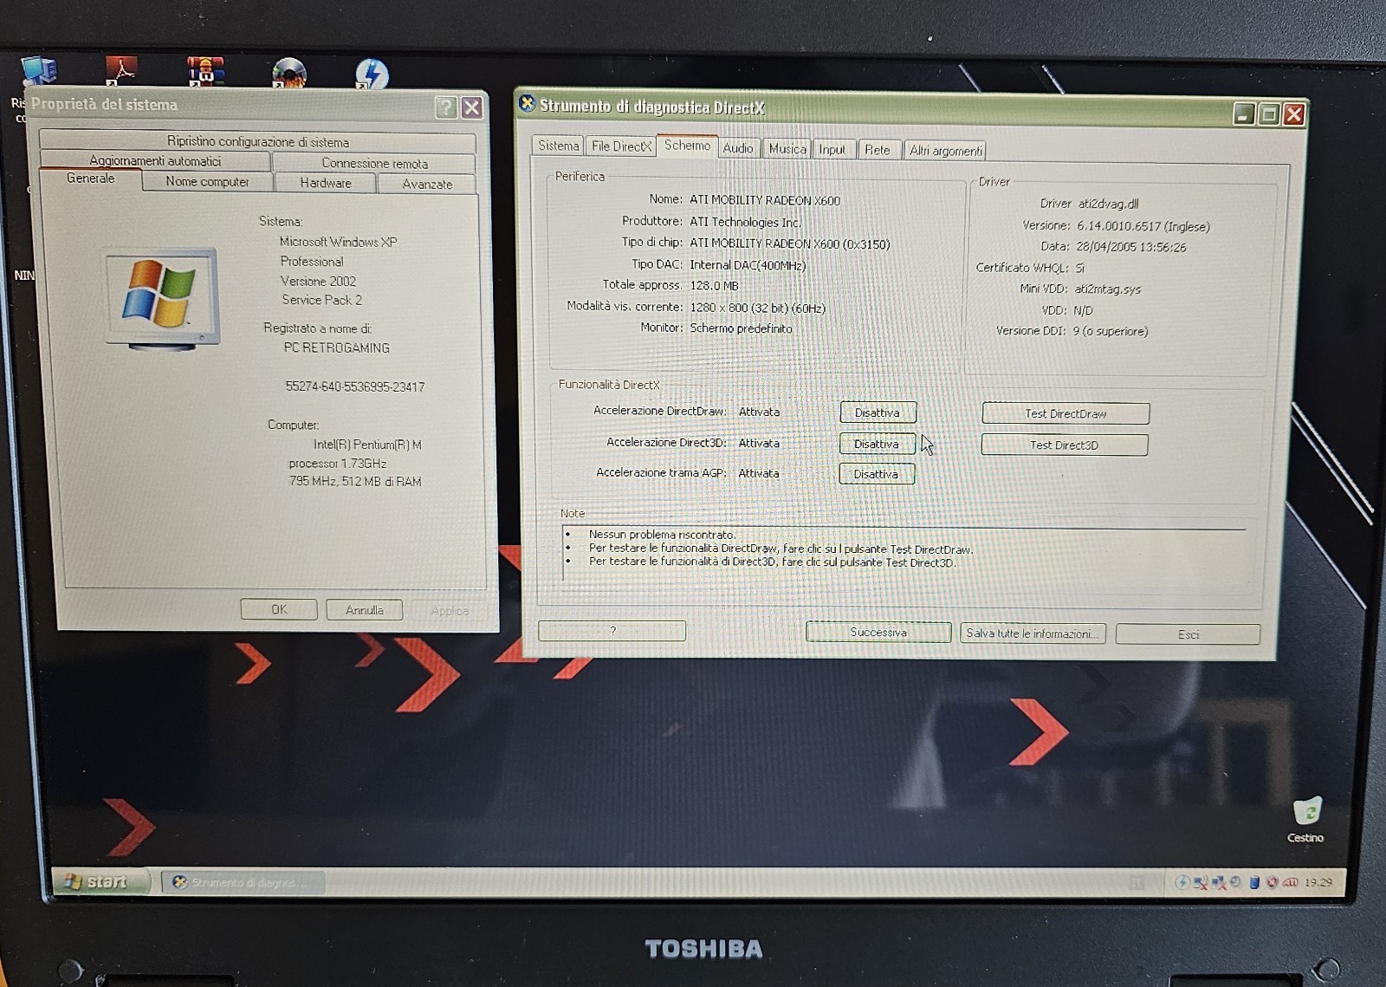Screen dimensions: 1386x987
Task: Click the 795 MHz, 512 MB di RAM text
Action: pos(355,481)
